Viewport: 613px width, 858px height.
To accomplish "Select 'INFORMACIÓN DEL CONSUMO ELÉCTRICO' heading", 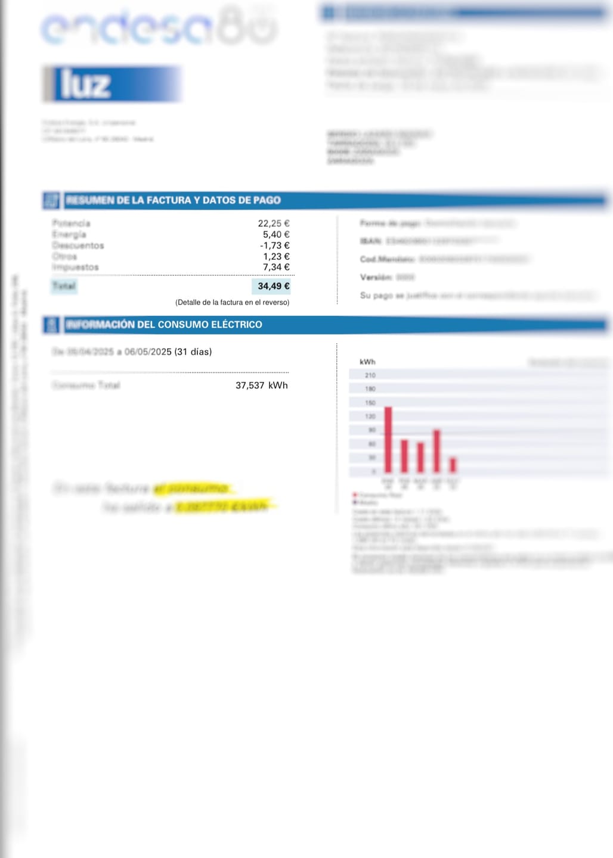I will 164,325.
